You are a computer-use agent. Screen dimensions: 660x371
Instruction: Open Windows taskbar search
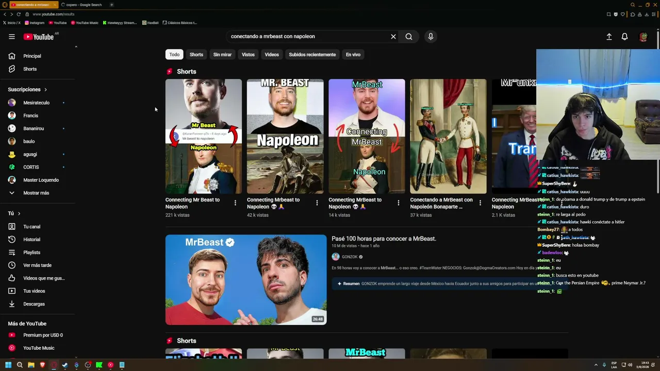click(x=20, y=365)
